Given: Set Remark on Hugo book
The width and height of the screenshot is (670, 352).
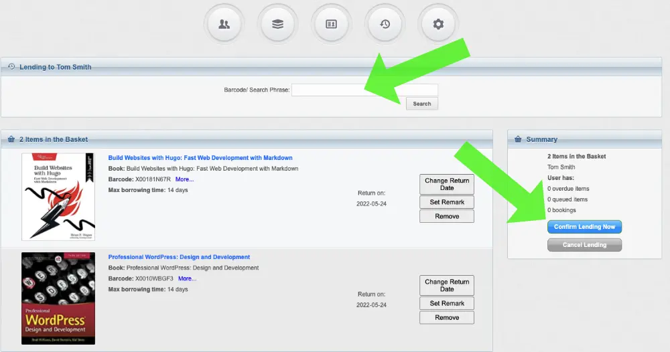Looking at the screenshot, I should point(447,202).
